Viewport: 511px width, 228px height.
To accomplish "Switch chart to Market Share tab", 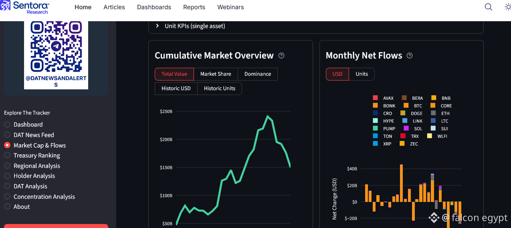I will (x=216, y=74).
